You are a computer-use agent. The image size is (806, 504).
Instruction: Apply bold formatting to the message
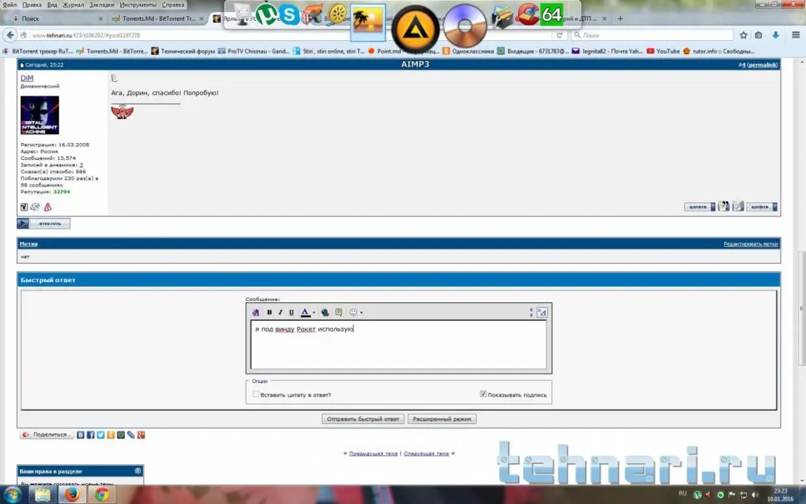click(x=269, y=313)
